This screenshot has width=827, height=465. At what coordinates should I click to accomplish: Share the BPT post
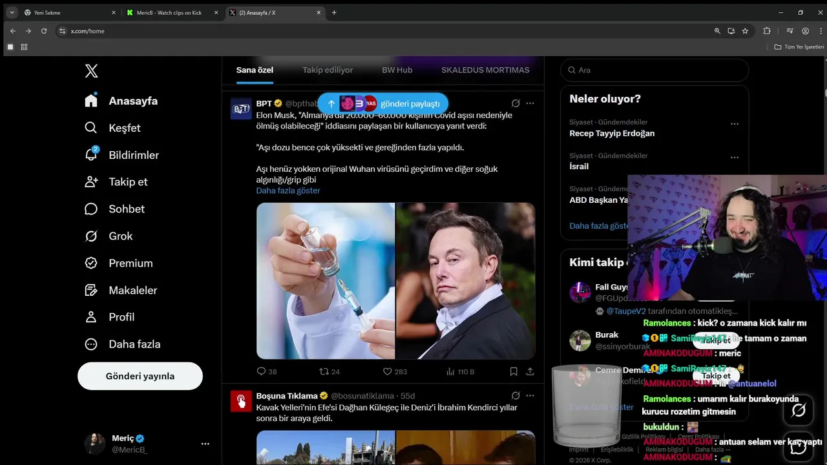(x=530, y=371)
